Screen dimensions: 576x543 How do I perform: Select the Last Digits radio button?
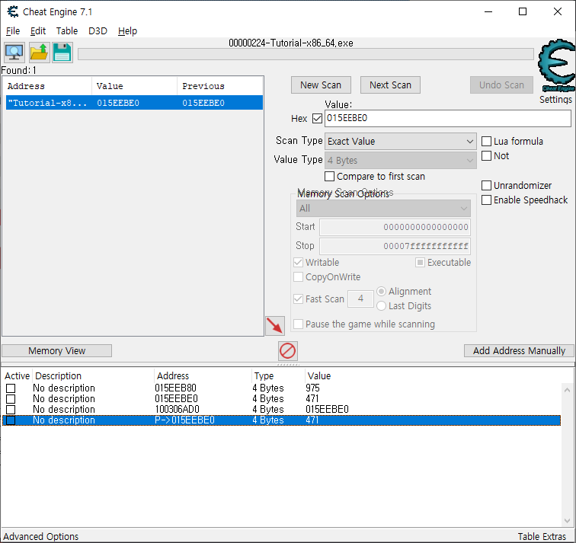pos(381,306)
